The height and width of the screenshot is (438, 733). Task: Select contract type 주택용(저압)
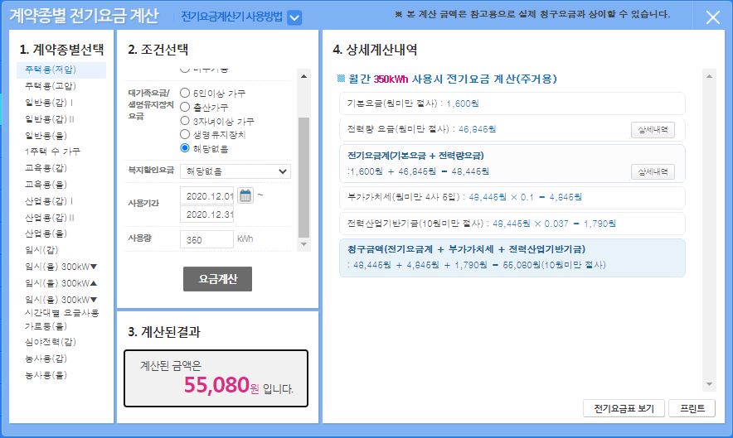tap(51, 70)
